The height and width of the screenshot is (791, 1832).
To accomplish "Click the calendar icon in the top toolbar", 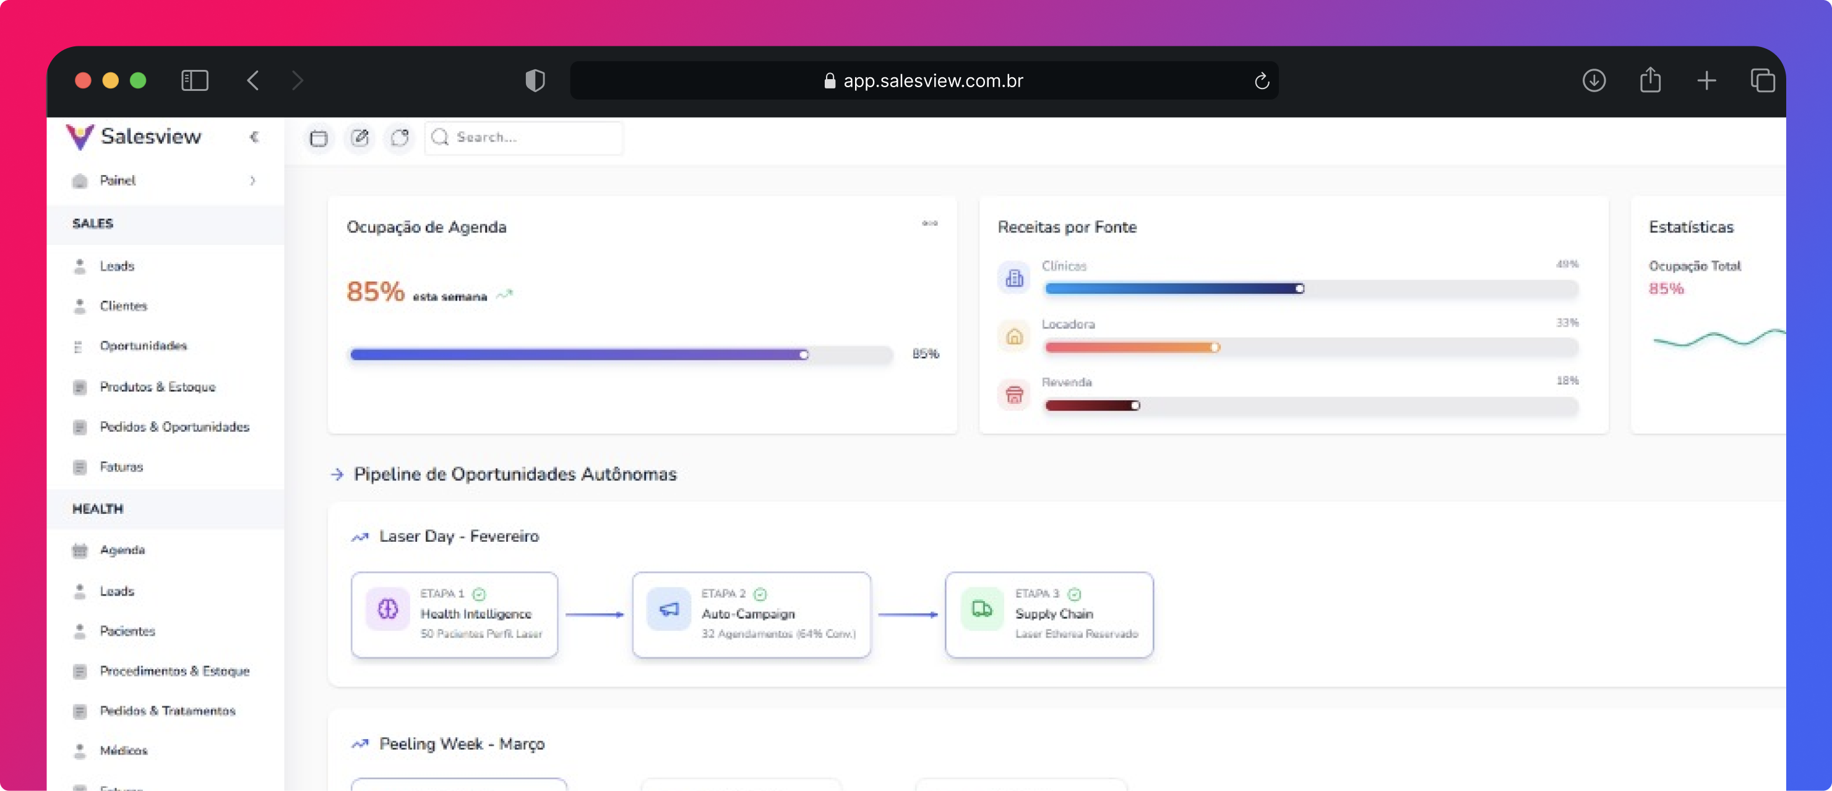I will coord(319,138).
